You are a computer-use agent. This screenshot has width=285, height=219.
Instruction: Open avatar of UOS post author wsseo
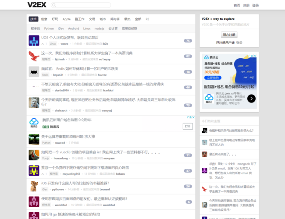coord(34,40)
